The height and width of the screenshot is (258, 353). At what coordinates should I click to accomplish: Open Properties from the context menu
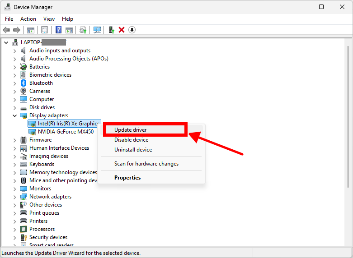tap(127, 178)
